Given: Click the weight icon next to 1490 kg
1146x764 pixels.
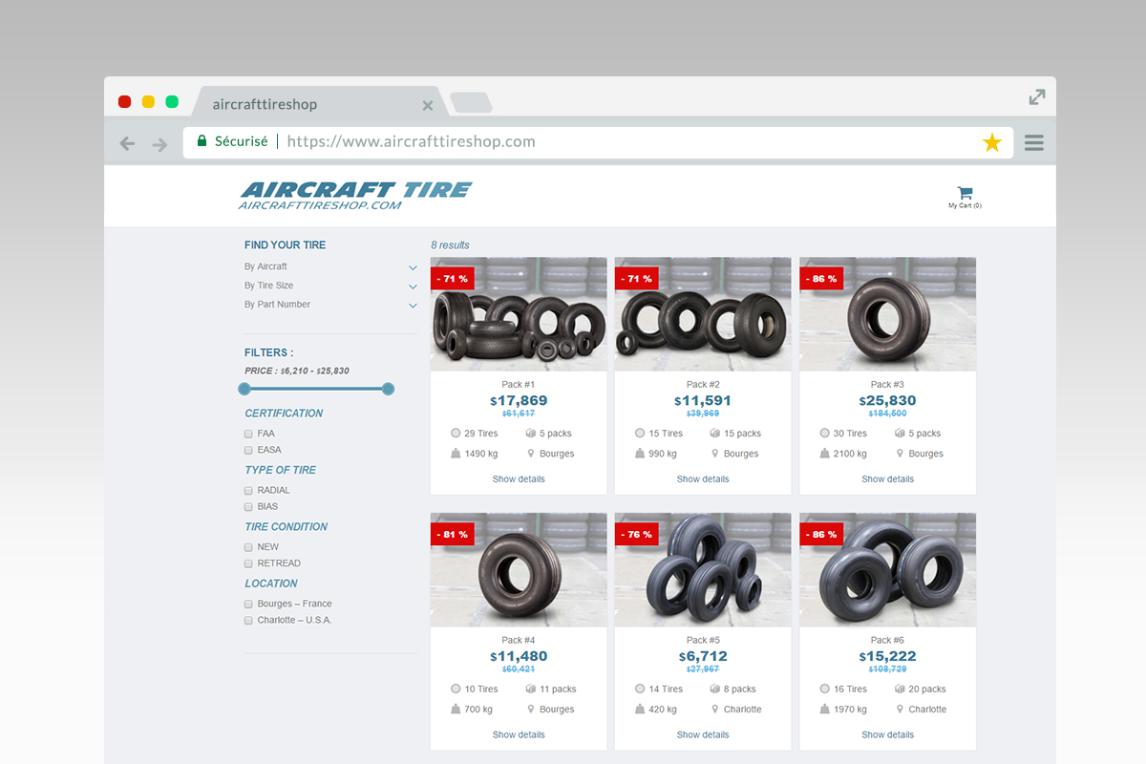Looking at the screenshot, I should click(456, 454).
